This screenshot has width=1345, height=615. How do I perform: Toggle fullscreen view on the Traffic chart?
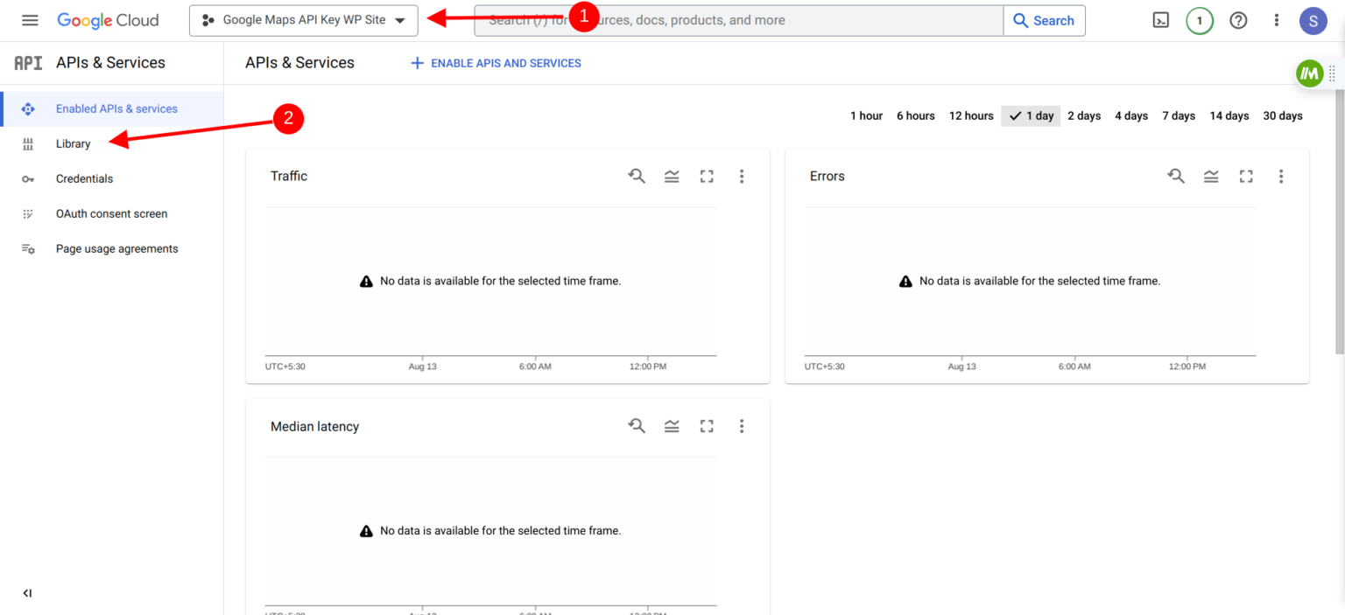[x=707, y=176]
